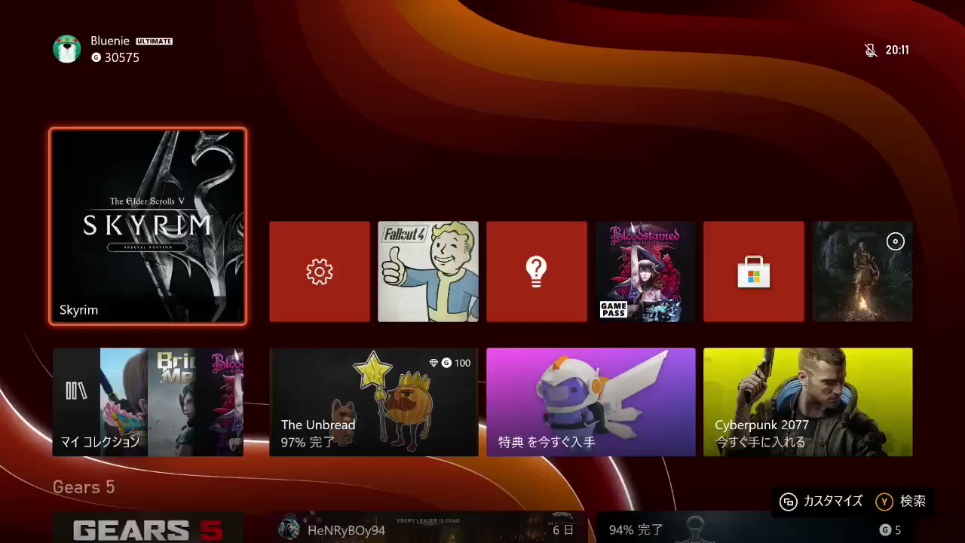Click the ULTIMATE membership badge
Image resolution: width=965 pixels, height=543 pixels.
tap(155, 41)
